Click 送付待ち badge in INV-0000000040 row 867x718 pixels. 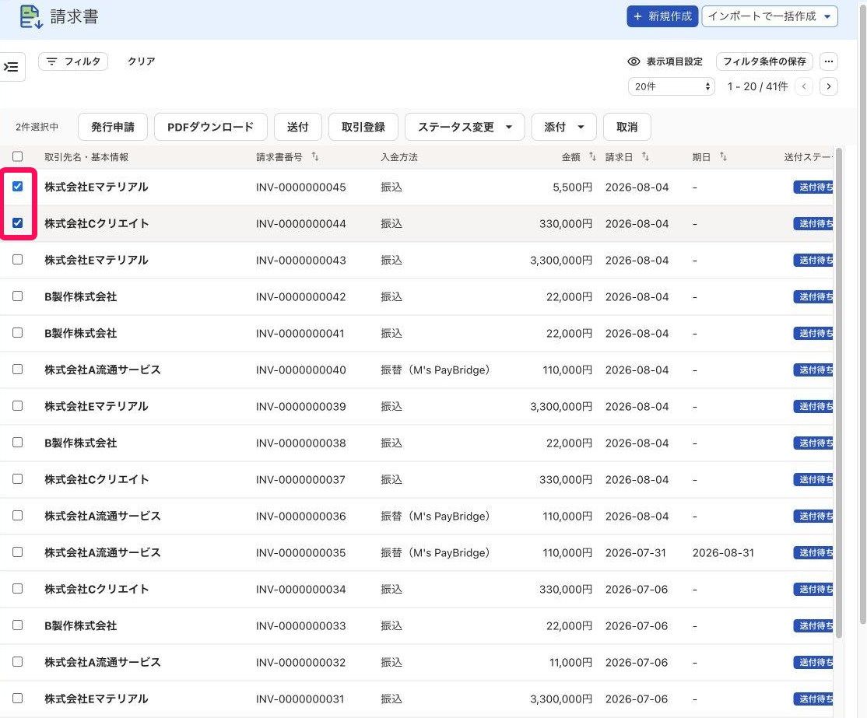(x=813, y=370)
